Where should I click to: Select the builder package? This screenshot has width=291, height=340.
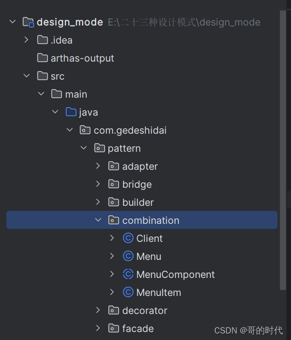[138, 202]
